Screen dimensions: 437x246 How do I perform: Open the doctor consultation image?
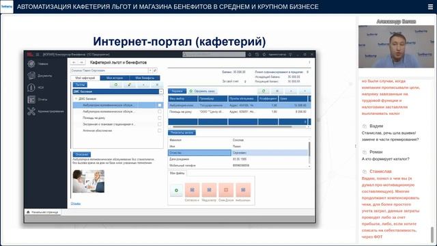click(x=88, y=181)
